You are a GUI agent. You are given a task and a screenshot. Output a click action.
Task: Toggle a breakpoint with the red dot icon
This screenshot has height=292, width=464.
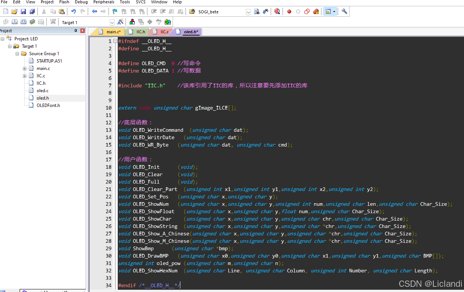[289, 11]
